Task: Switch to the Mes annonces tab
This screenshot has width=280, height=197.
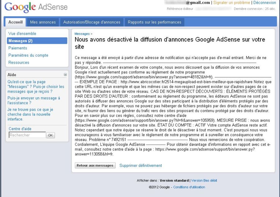Action: (43, 22)
